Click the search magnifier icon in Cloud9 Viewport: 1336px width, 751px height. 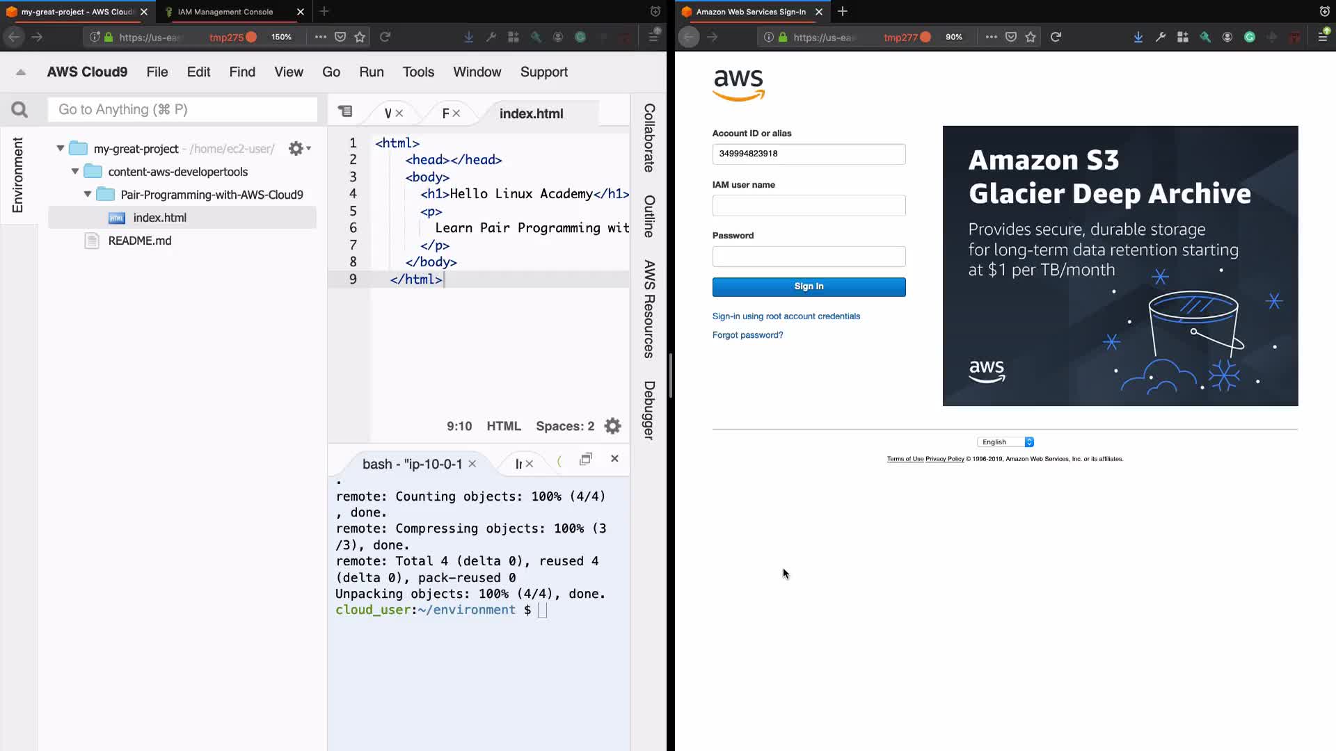19,110
